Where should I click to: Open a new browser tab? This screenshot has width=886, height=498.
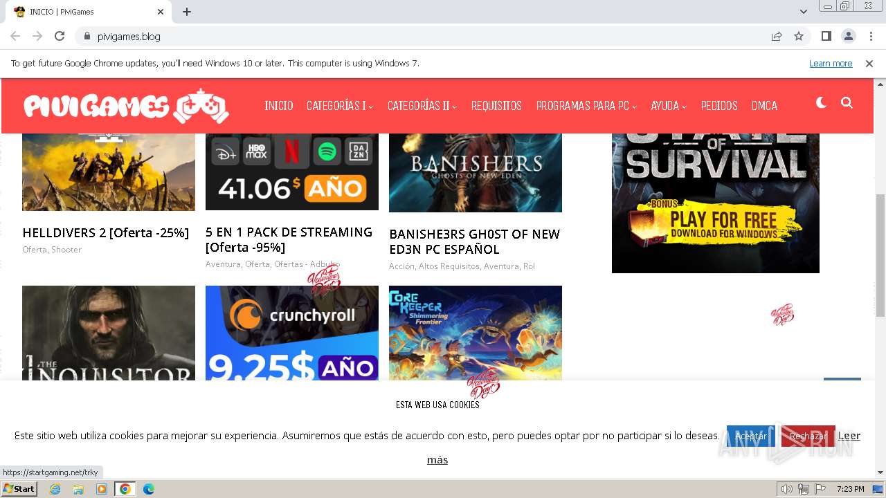coord(187,12)
